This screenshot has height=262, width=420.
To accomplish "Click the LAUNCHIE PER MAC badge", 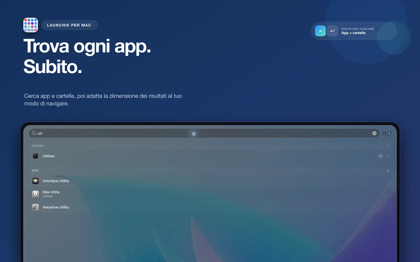I will (x=69, y=25).
